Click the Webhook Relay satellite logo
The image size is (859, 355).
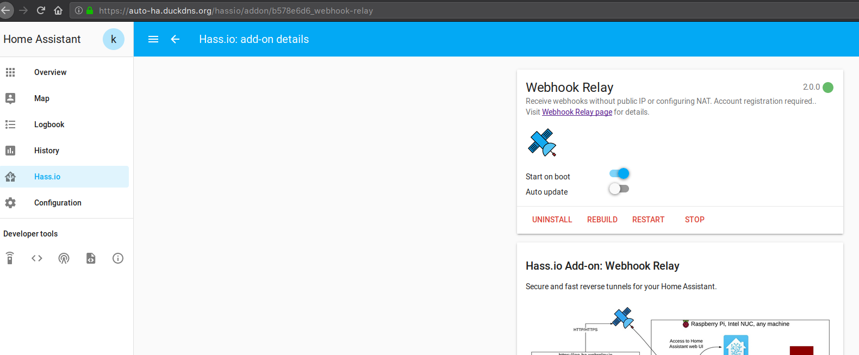click(x=542, y=142)
